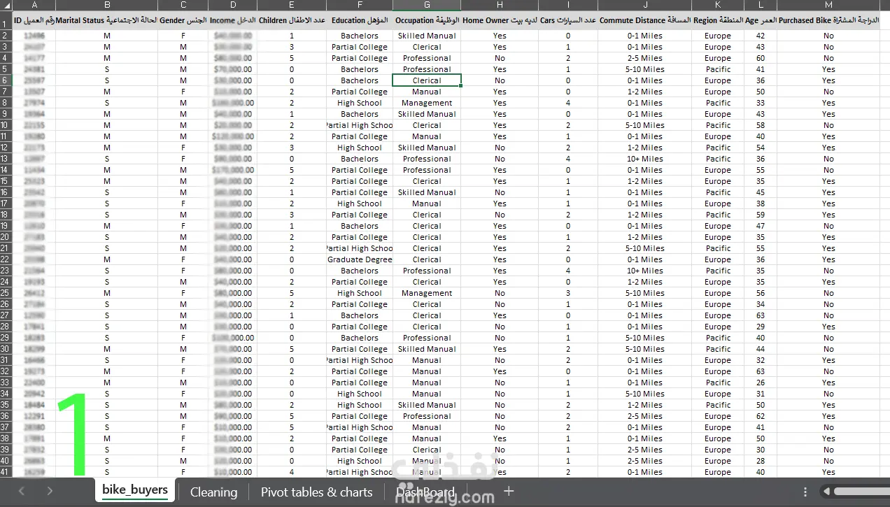
Task: Add a new sheet with plus button
Action: tap(509, 491)
